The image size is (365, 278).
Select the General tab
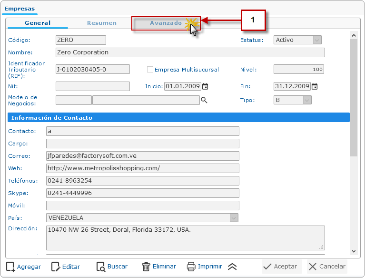[x=38, y=23]
